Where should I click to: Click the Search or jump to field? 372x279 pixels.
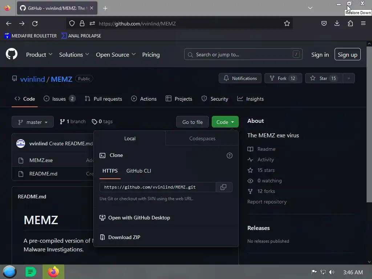(243, 54)
